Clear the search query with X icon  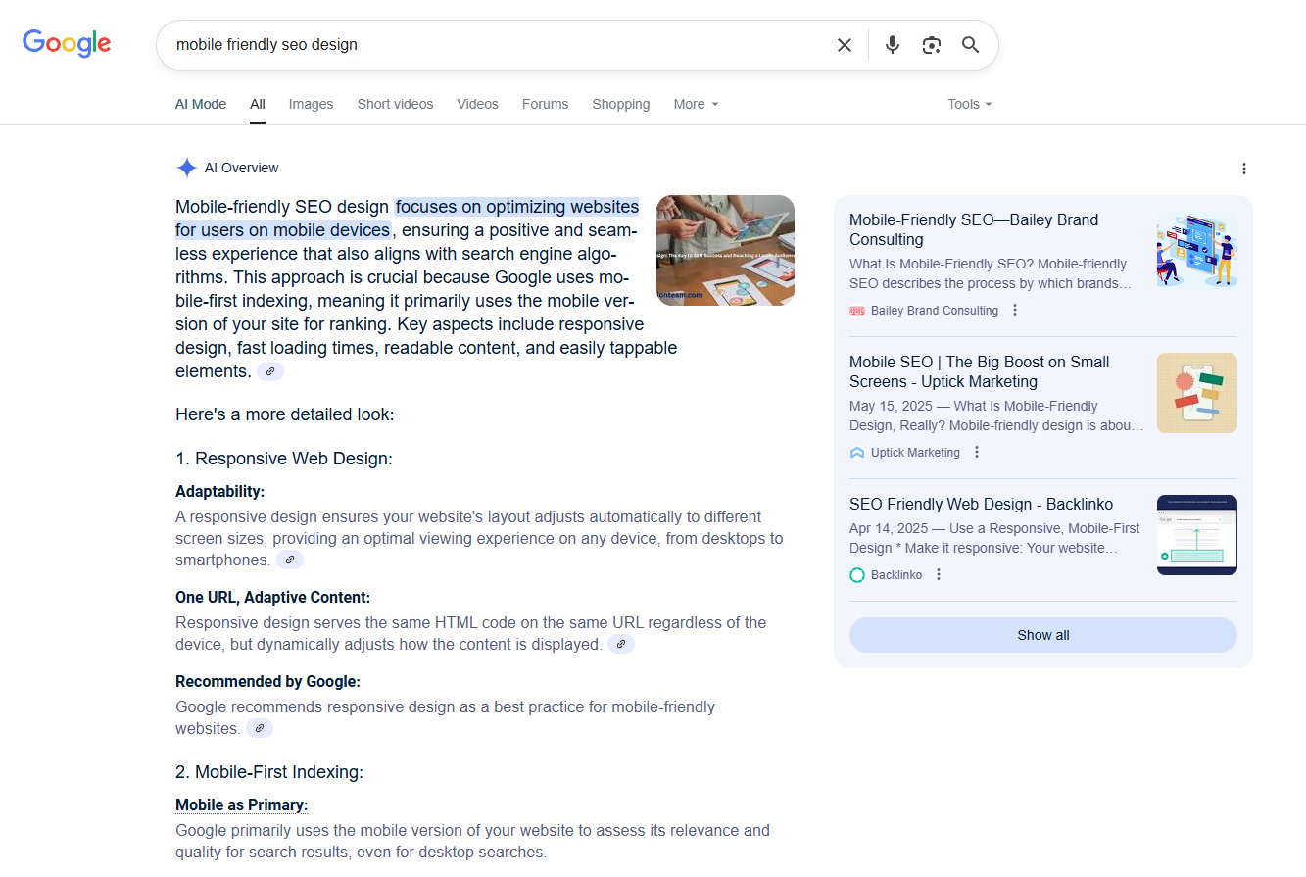pyautogui.click(x=844, y=45)
